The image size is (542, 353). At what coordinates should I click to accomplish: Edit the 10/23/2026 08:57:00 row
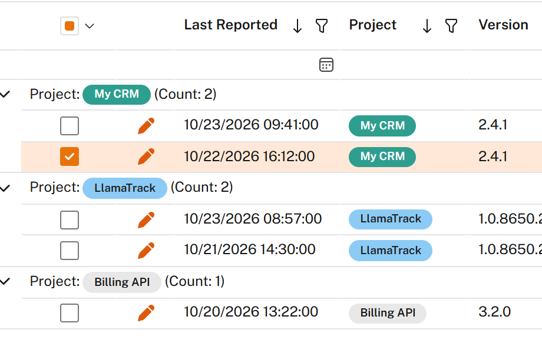(146, 220)
